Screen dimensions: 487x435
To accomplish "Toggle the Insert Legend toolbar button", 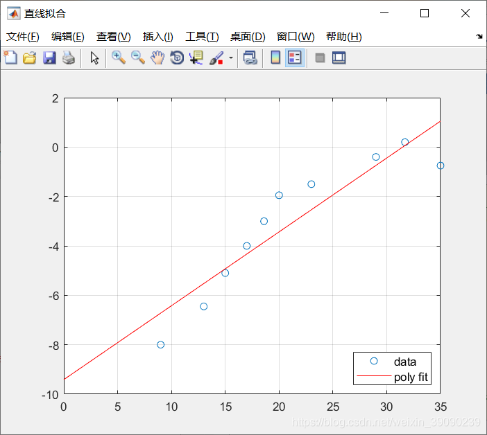I will [x=294, y=57].
